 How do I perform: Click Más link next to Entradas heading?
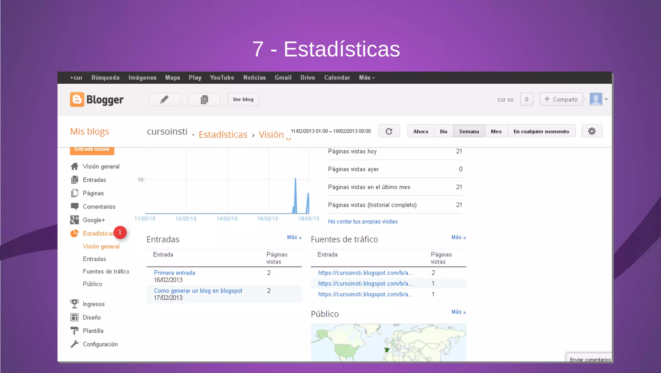coord(294,237)
